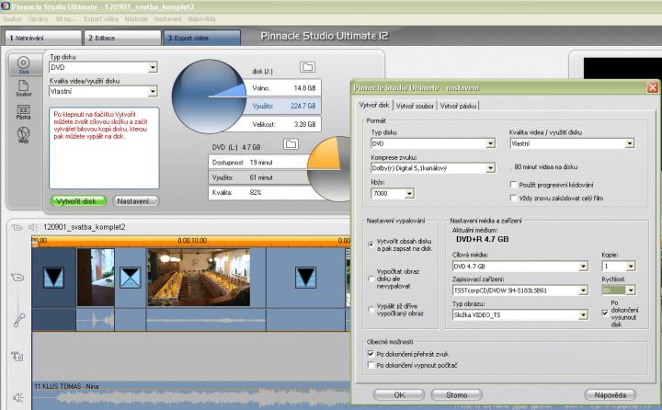Viewport: 662px width, 410px height.
Task: Select the Páska output icon in sidebar
Action: pos(24,112)
